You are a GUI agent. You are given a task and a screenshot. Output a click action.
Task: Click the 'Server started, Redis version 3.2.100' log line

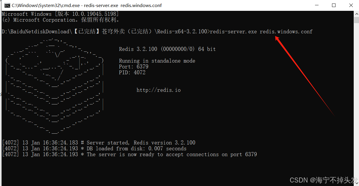(x=99, y=143)
